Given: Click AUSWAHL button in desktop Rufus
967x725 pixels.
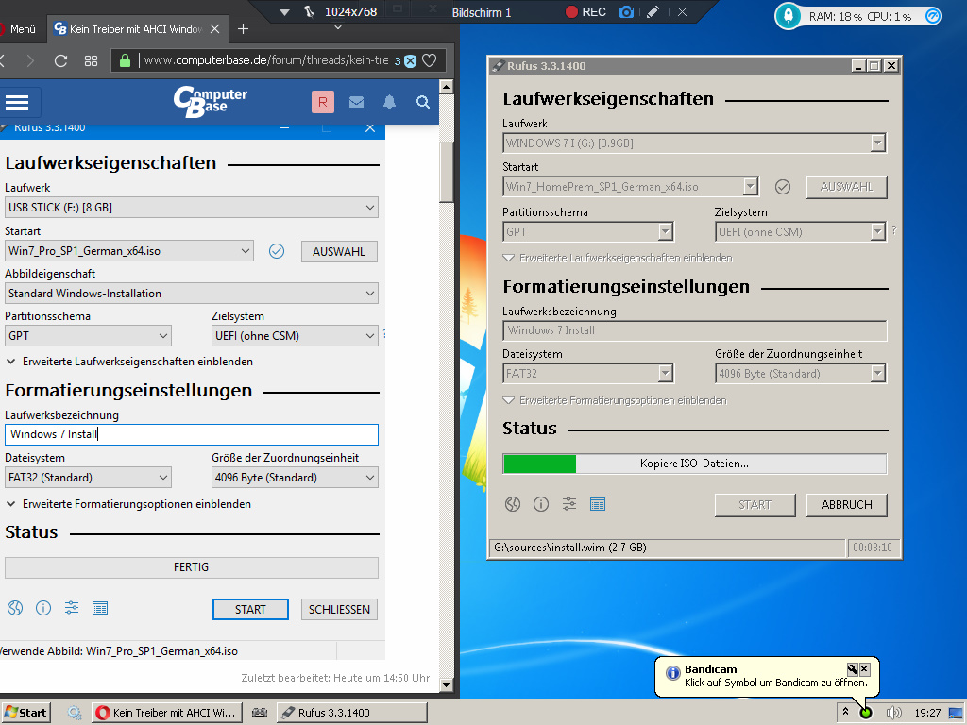Looking at the screenshot, I should click(x=847, y=187).
